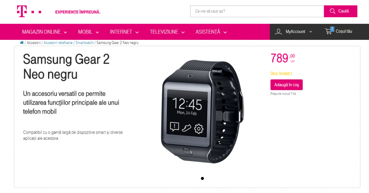The width and height of the screenshot is (369, 193).
Task: Click the Accesorii breadcrumb item
Action: pyautogui.click(x=34, y=43)
